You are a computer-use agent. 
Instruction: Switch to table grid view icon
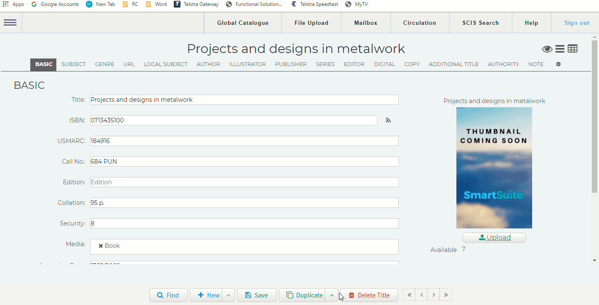[572, 49]
